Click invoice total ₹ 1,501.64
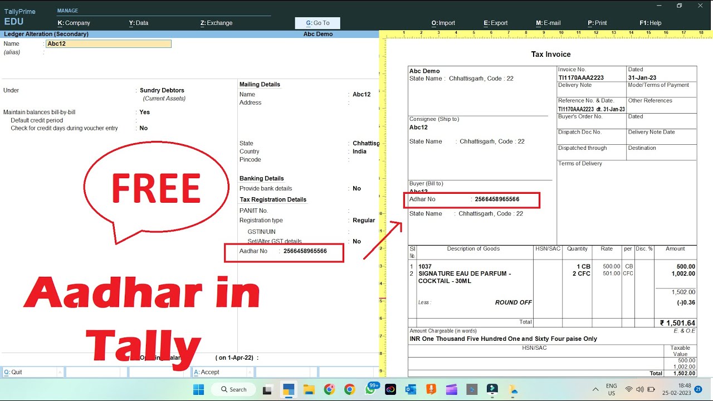 (677, 323)
